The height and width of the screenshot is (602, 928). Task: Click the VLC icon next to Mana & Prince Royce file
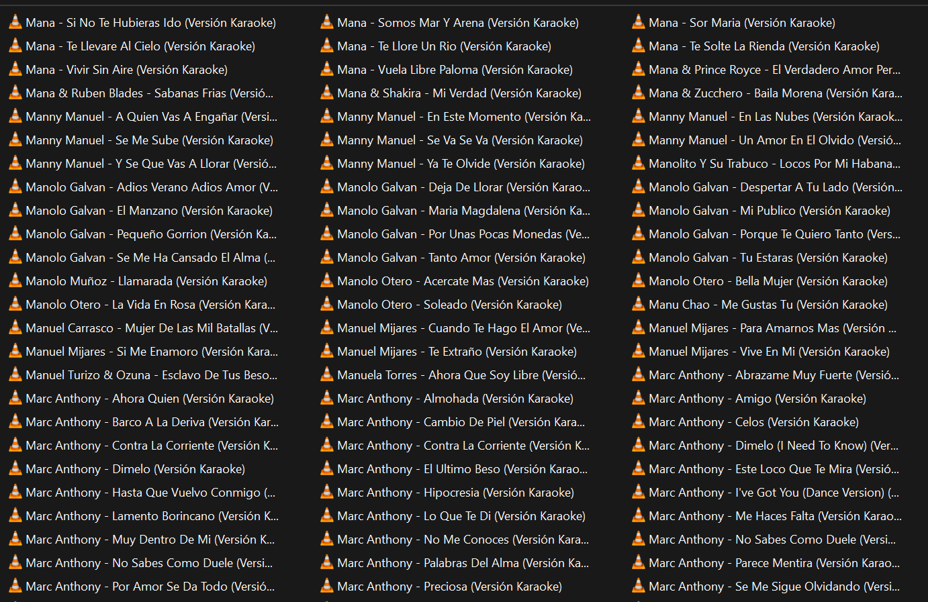638,70
